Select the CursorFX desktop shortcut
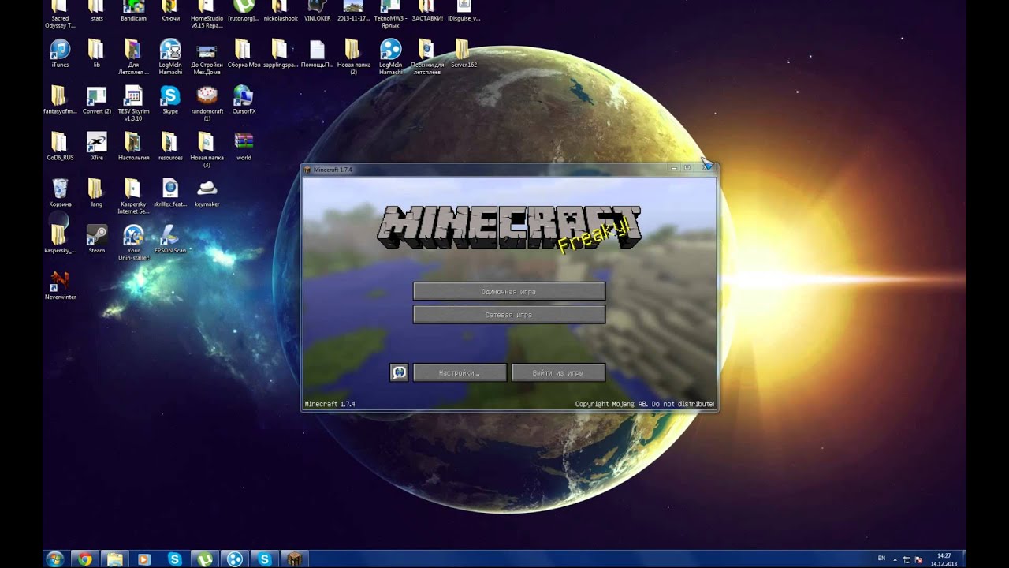1009x568 pixels. click(244, 100)
